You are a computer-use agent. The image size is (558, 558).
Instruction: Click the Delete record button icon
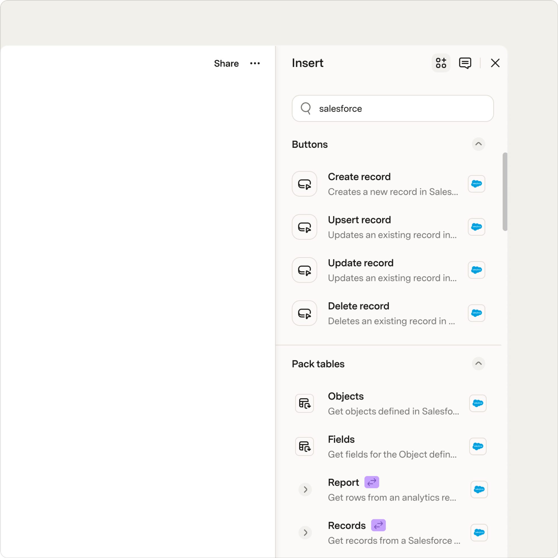coord(304,313)
